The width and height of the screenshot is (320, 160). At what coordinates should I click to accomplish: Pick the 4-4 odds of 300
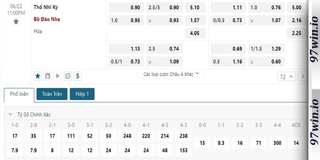click(x=277, y=143)
